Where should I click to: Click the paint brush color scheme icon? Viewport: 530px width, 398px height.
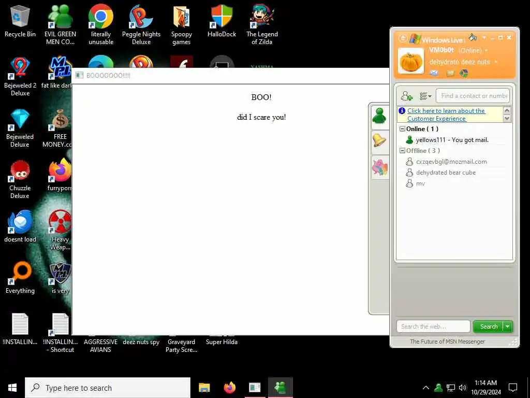pos(473,37)
